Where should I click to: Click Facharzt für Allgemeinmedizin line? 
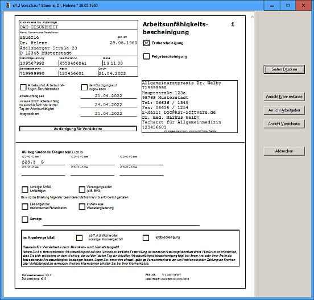click(181, 122)
